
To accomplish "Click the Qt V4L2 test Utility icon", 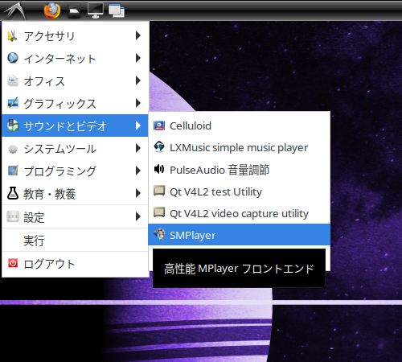I will click(159, 191).
